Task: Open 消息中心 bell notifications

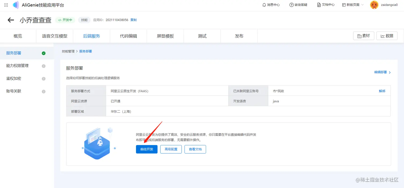Action: coord(271,5)
